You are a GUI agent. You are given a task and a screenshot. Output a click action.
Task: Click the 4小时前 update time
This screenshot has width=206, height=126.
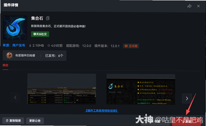click(x=55, y=46)
